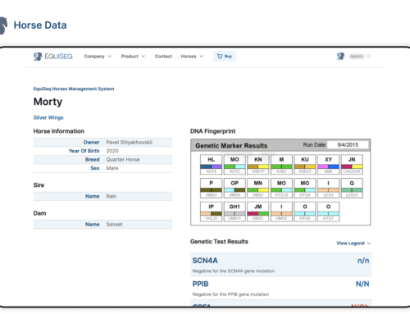Select the I marker HMS2 tile
The width and height of the screenshot is (410, 314).
(281, 212)
